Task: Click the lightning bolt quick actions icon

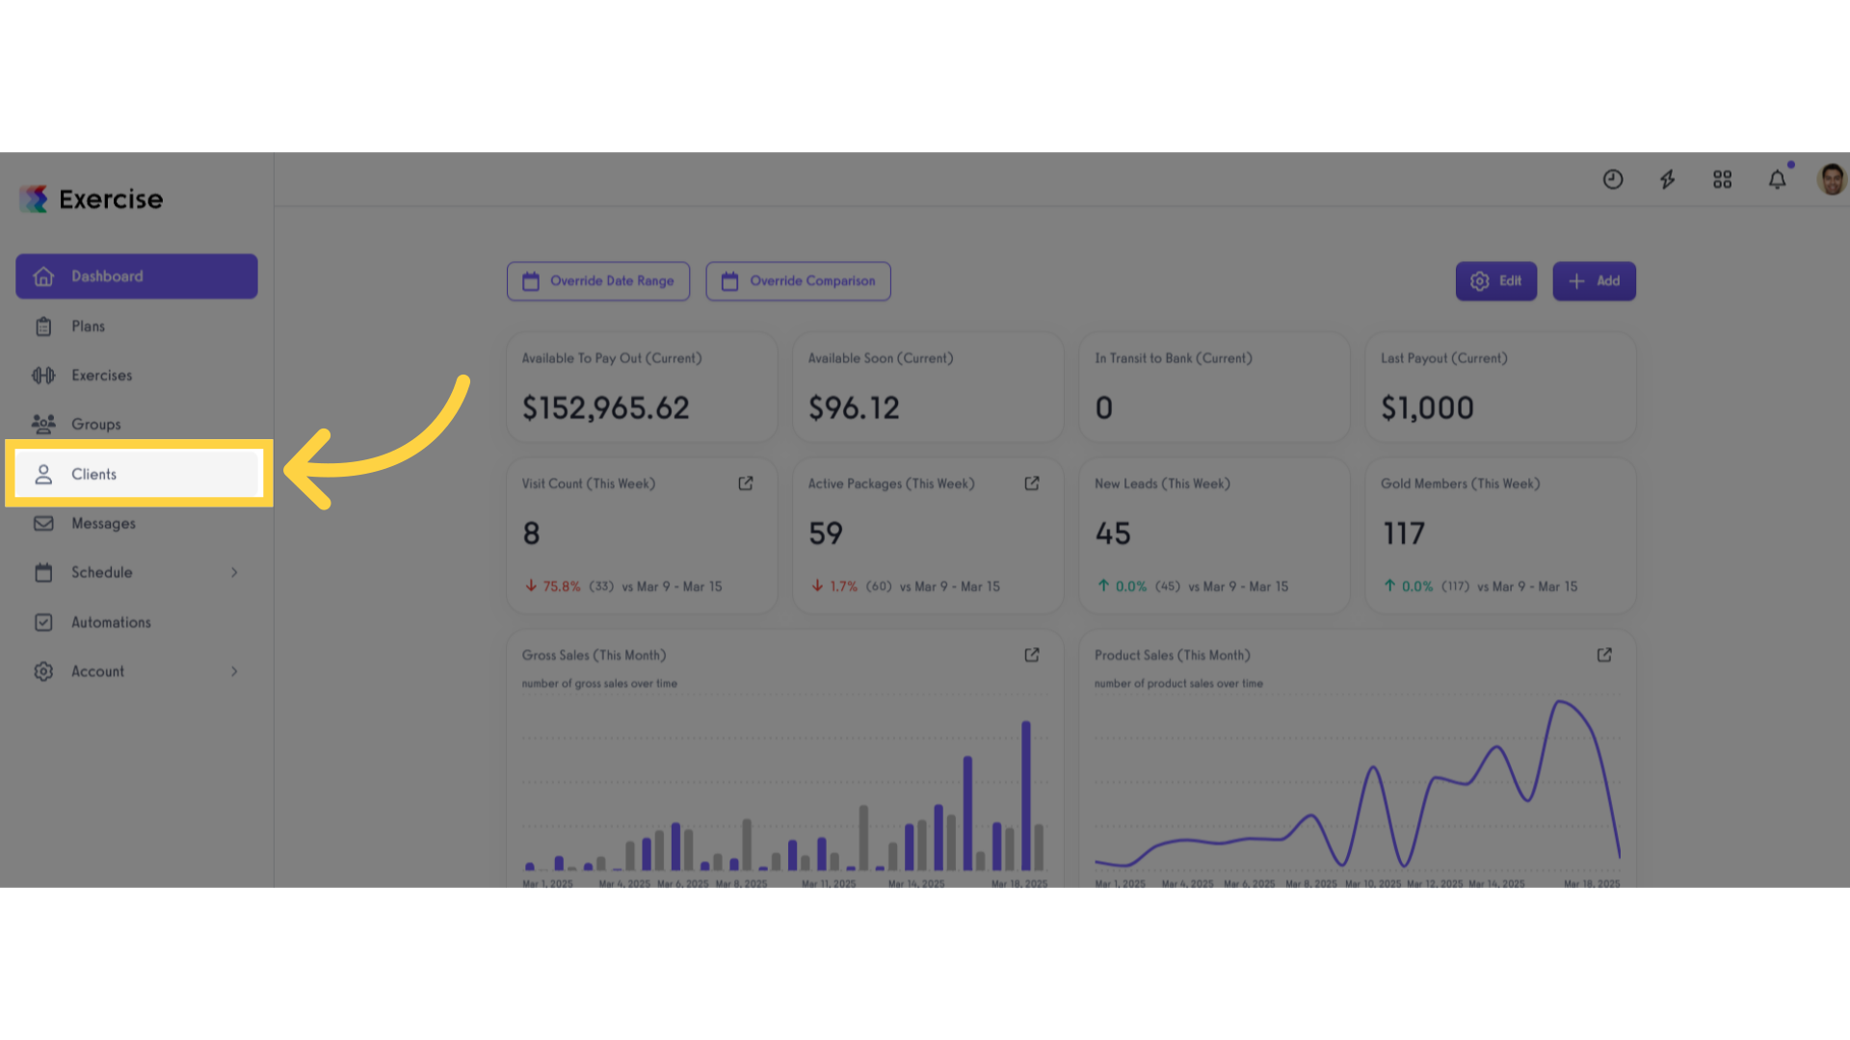Action: coord(1668,179)
